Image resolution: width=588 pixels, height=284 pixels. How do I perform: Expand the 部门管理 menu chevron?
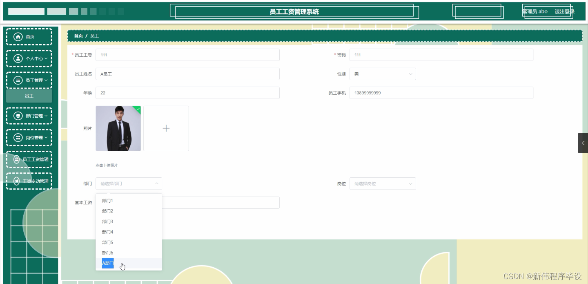tap(46, 116)
